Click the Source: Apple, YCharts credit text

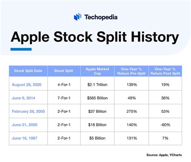164,155
